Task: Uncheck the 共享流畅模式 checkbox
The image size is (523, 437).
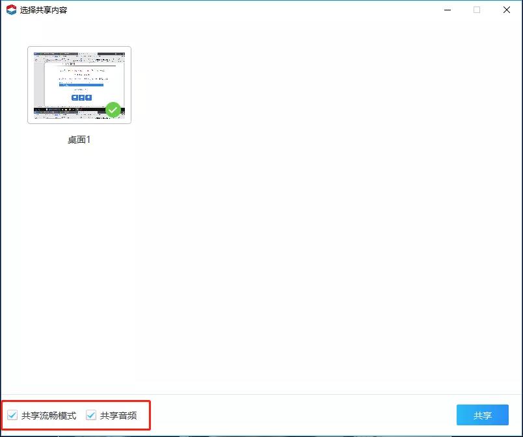Action: (x=12, y=416)
